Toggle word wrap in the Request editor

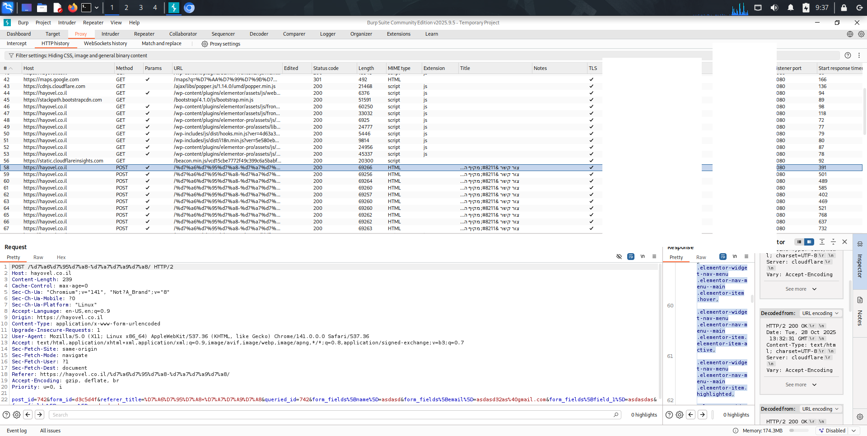click(631, 256)
